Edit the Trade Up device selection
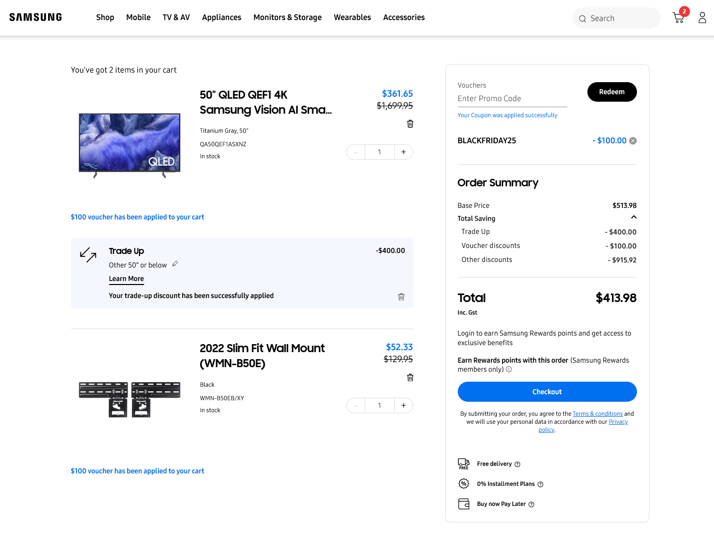This screenshot has height=556, width=714. [x=175, y=264]
